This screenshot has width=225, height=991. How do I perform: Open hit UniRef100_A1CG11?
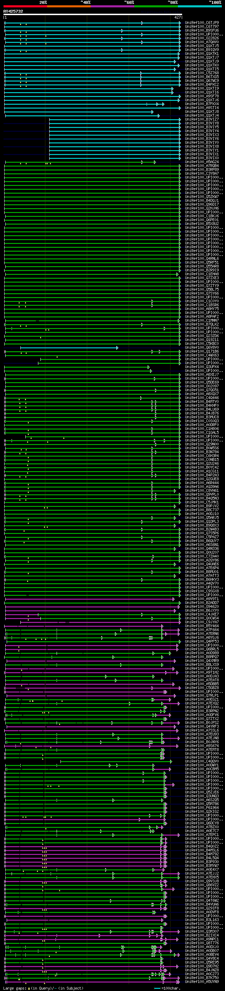[x=201, y=471]
